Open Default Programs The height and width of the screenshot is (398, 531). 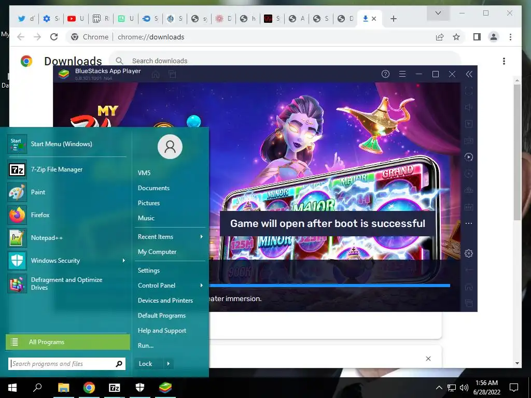[162, 316]
